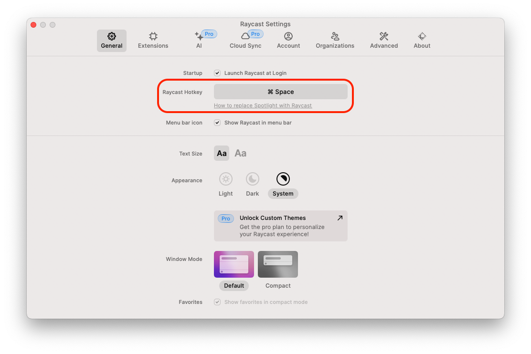Click the Favorites label
531x354 pixels.
pyautogui.click(x=191, y=302)
